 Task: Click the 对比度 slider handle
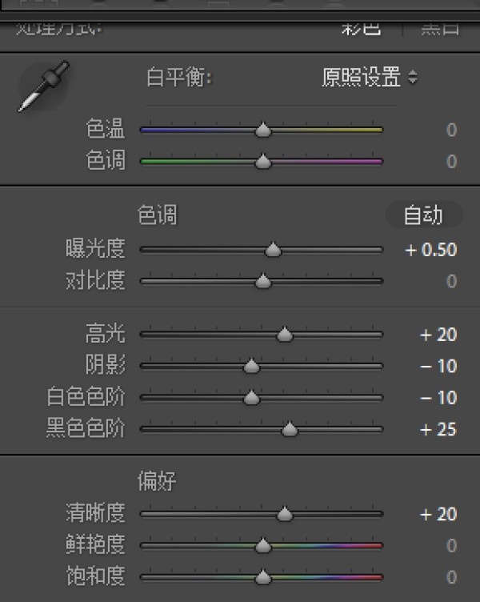tap(263, 282)
